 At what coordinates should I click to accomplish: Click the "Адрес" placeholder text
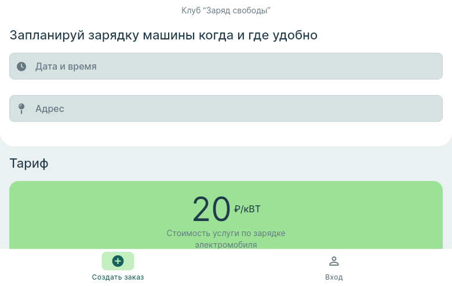(49, 108)
